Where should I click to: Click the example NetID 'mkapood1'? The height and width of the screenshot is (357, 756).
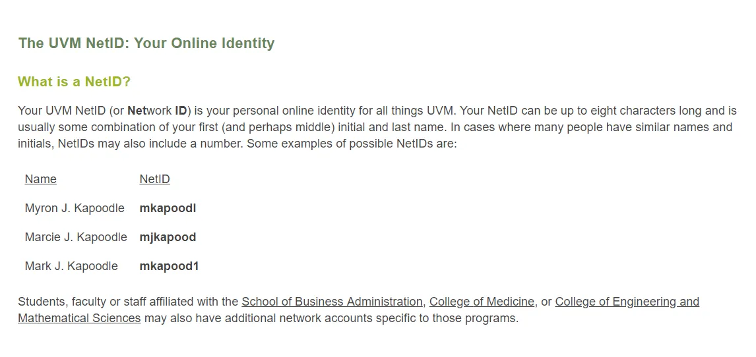coord(169,266)
